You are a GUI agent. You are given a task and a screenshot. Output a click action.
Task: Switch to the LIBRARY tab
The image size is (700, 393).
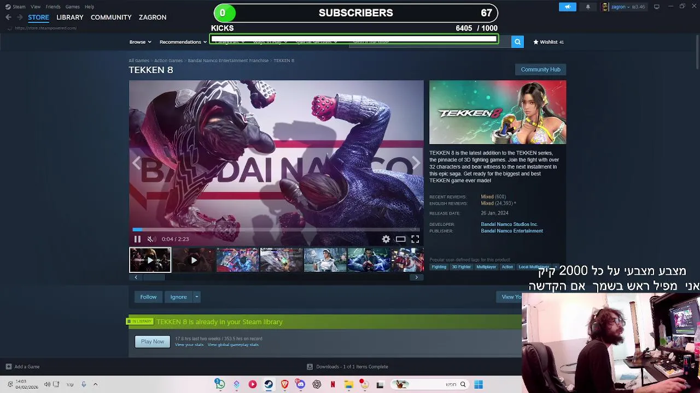pyautogui.click(x=69, y=17)
